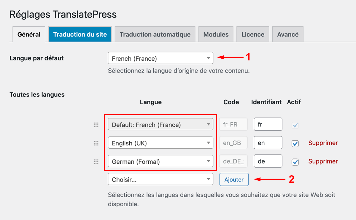Image resolution: width=356 pixels, height=220 pixels.
Task: Grab the drag handle for English row
Action: 96,143
